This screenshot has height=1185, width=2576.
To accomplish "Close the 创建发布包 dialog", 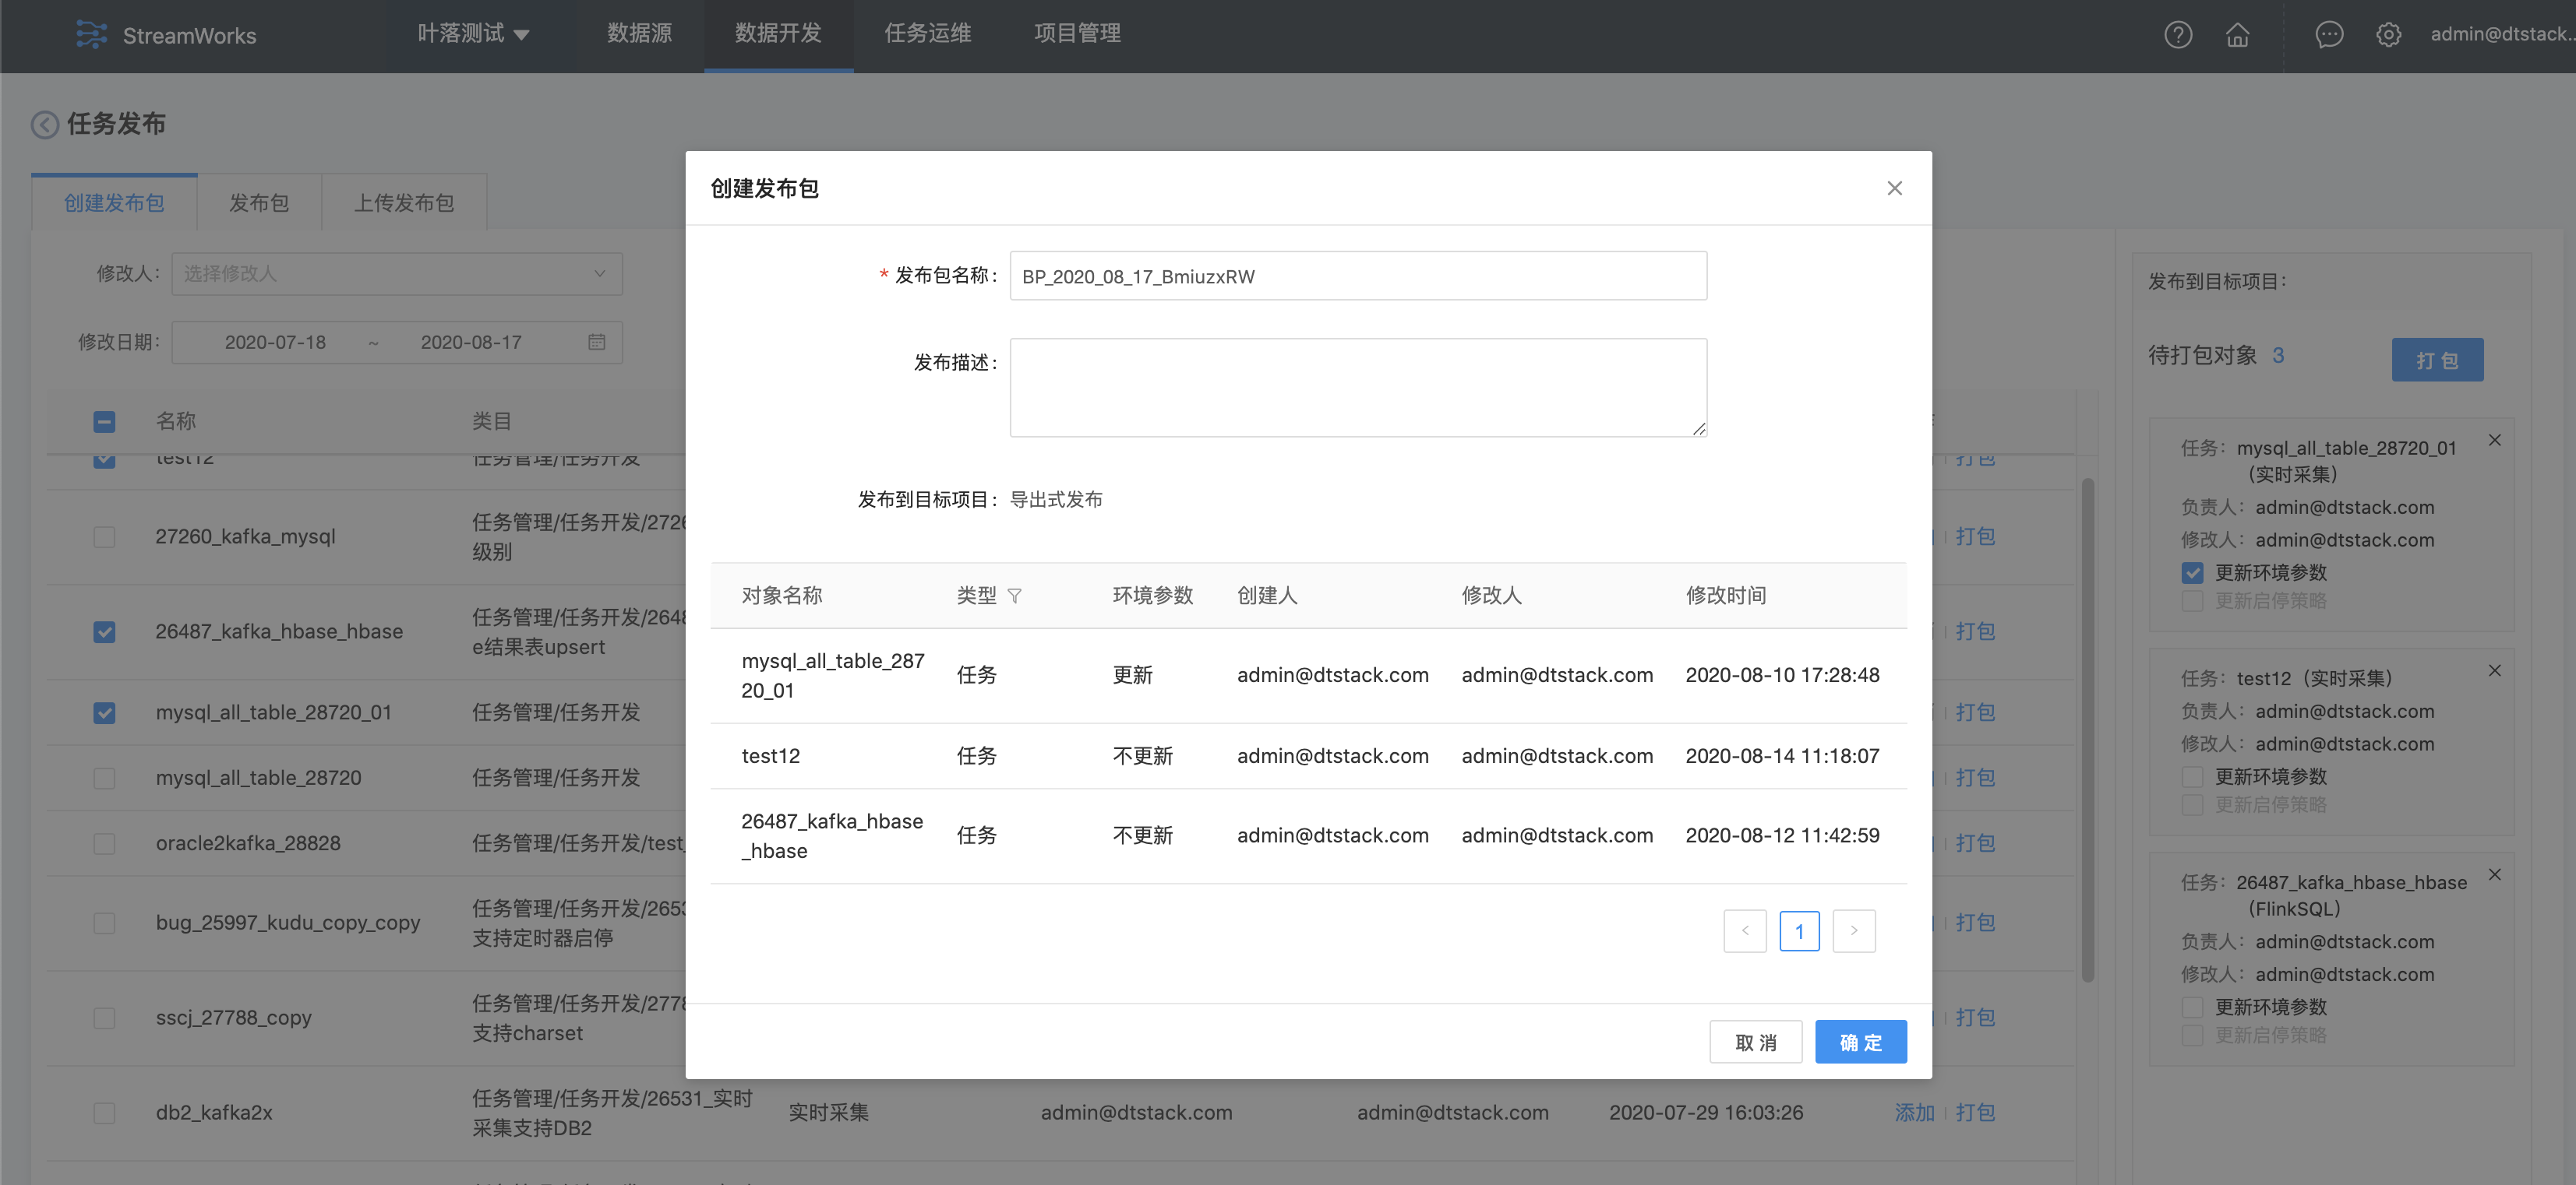I will [x=1894, y=188].
